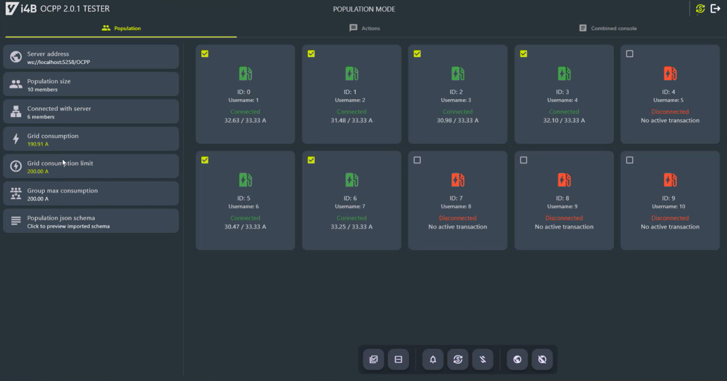The height and width of the screenshot is (381, 727).
Task: Click the select-all members toolbar icon
Action: point(373,359)
